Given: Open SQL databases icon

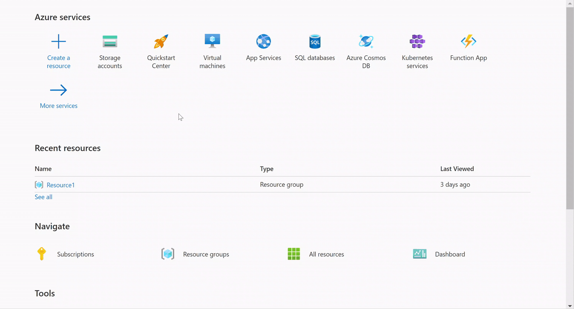Looking at the screenshot, I should click(315, 42).
